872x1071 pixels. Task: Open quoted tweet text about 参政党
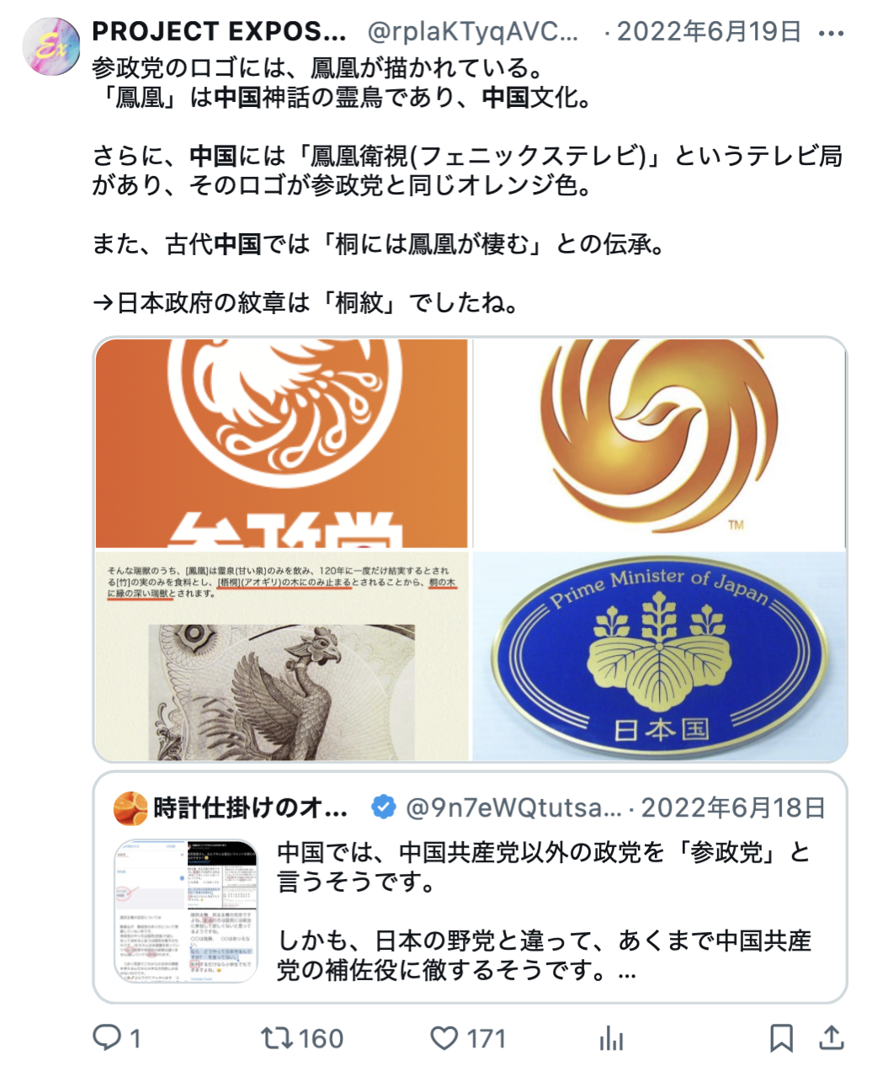(x=544, y=911)
